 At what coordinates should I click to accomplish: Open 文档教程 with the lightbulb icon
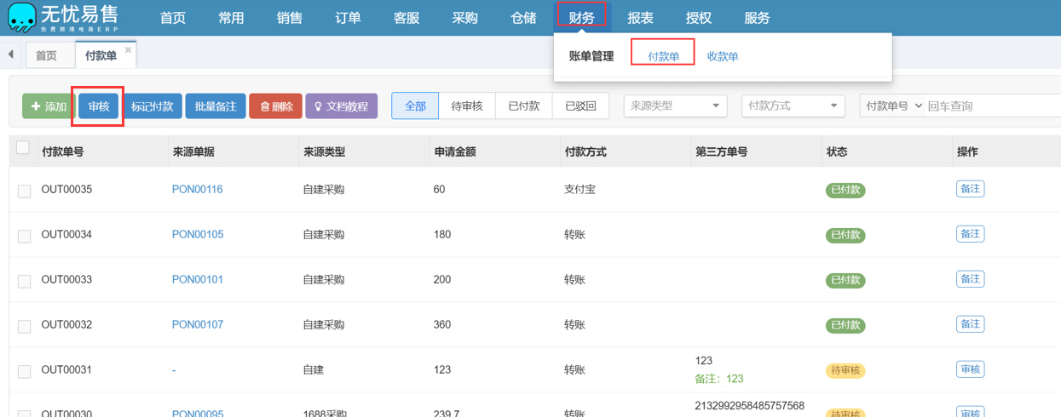coord(341,106)
